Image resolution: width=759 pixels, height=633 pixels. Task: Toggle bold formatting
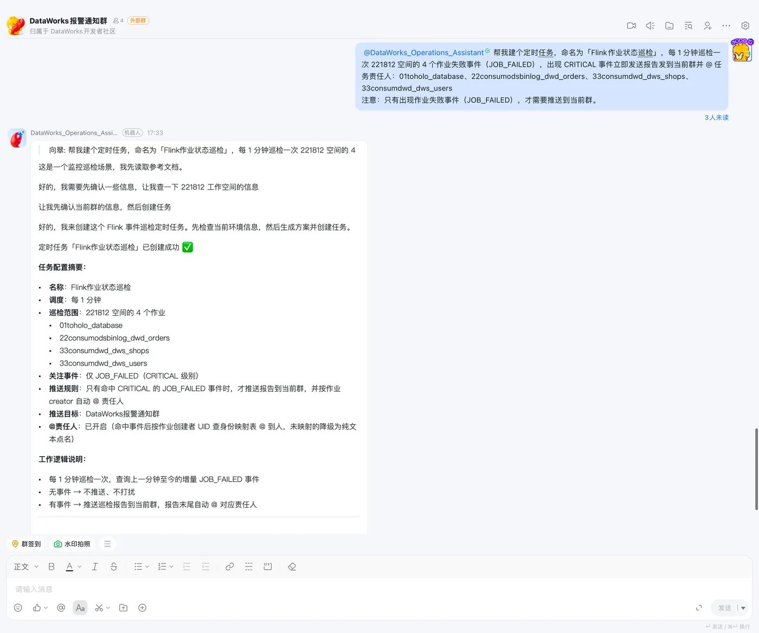point(52,567)
